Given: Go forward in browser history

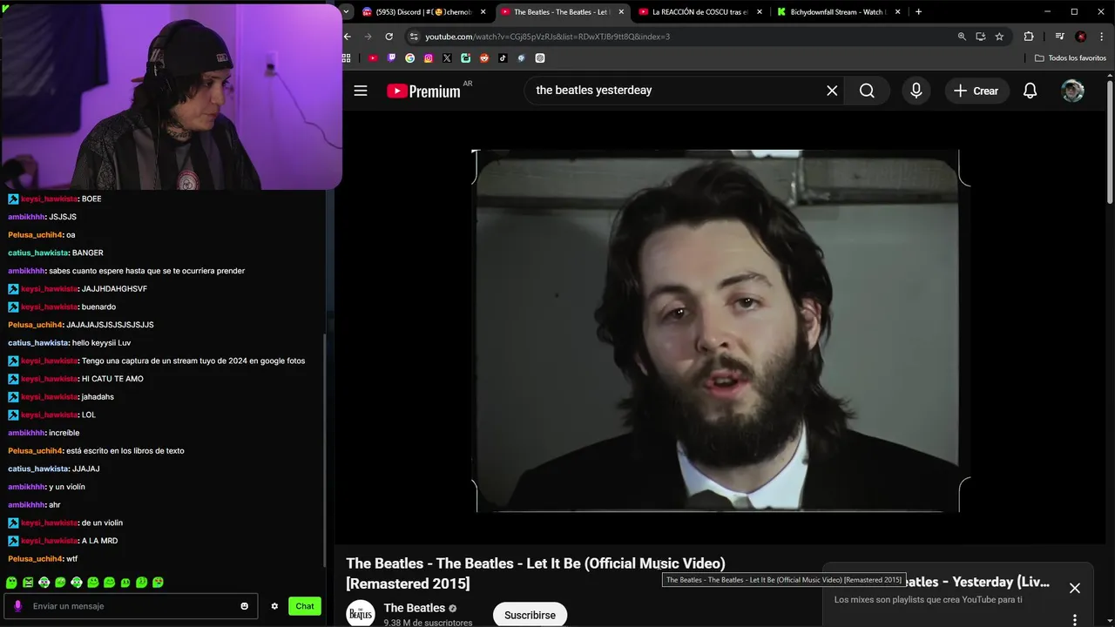Looking at the screenshot, I should [x=368, y=37].
